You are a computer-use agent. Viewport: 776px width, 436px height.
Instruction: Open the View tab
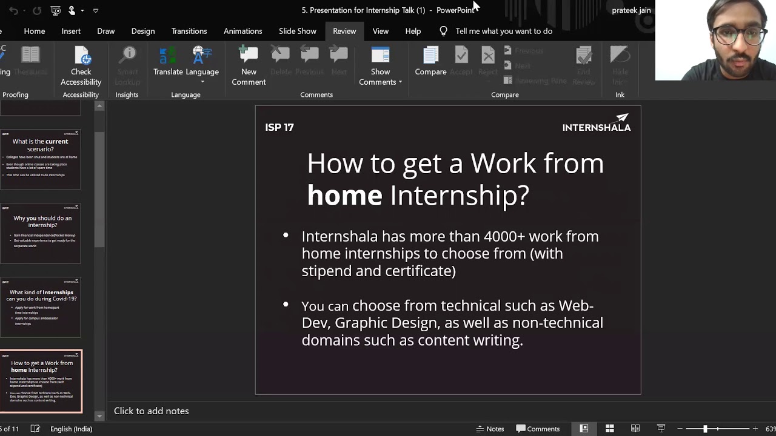381,31
